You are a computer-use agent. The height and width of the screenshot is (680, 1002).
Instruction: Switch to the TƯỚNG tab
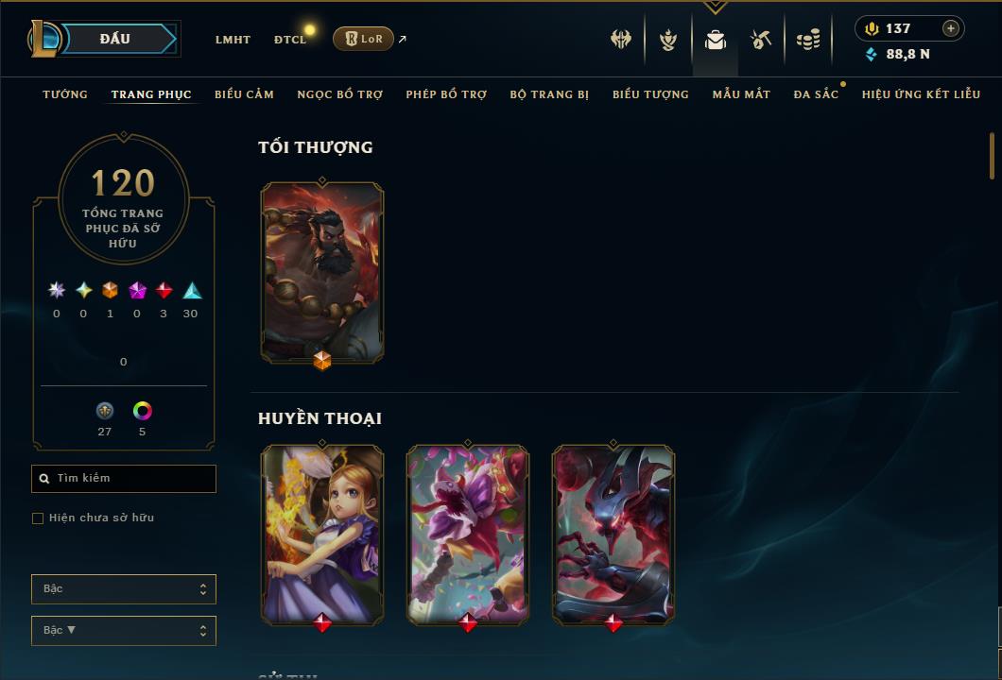pyautogui.click(x=65, y=94)
